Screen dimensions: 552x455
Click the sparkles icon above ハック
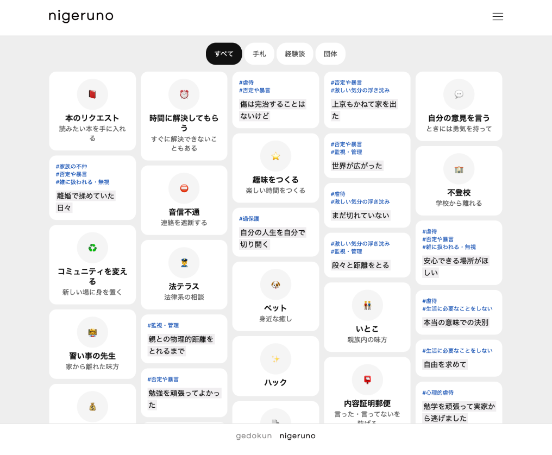[275, 359]
